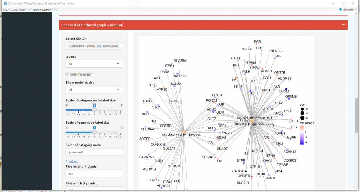Open the Show node labels dropdown
The width and height of the screenshot is (360, 192).
coord(94,90)
